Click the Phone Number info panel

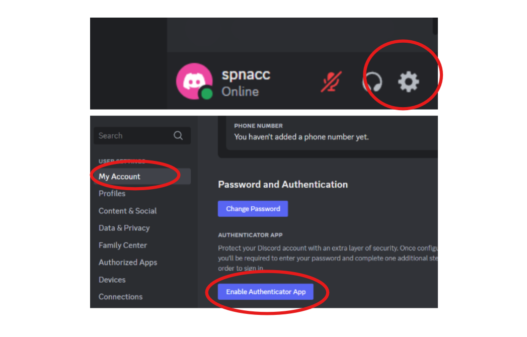pos(332,133)
